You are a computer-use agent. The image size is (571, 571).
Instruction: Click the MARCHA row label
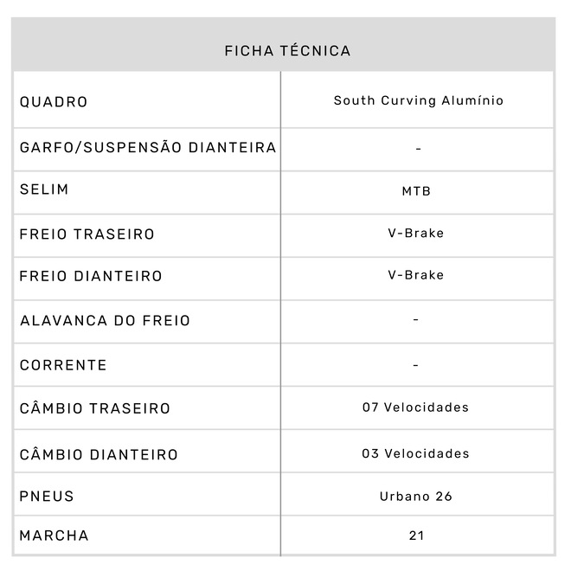(x=54, y=536)
